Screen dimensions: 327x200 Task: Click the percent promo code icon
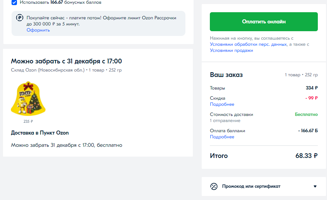214,186
